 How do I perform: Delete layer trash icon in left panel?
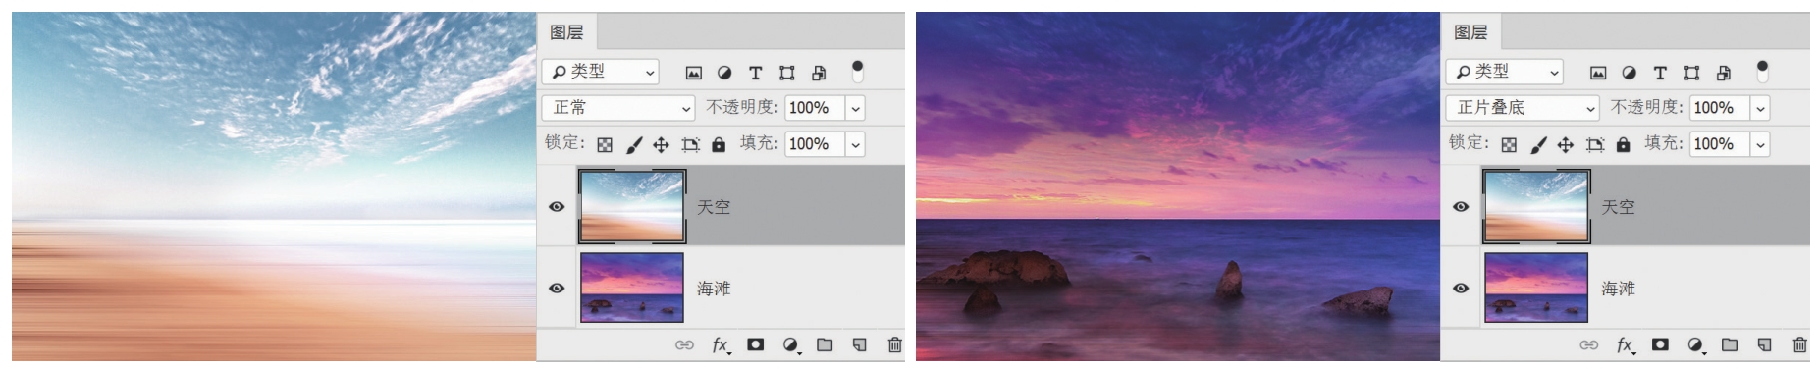pos(894,344)
